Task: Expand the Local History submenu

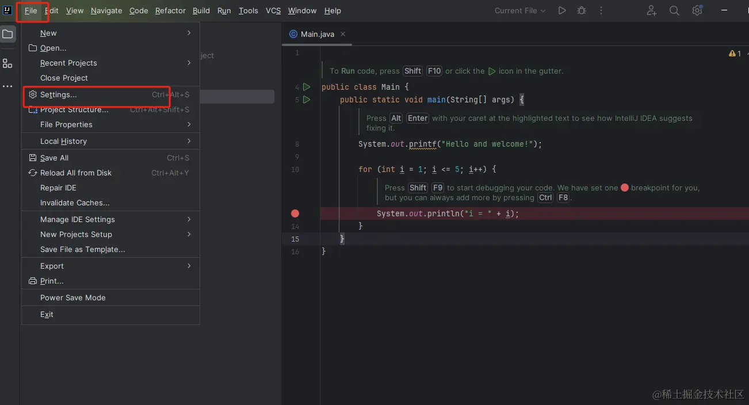Action: pyautogui.click(x=110, y=142)
